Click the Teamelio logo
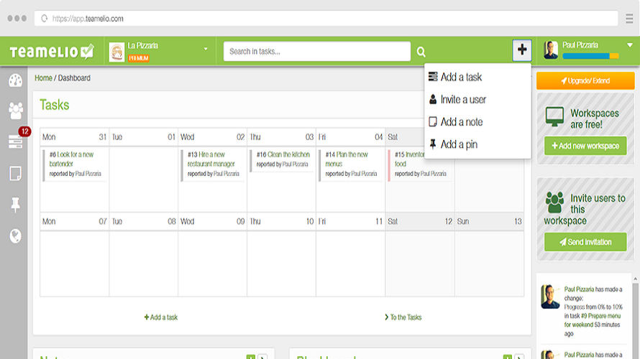Image resolution: width=640 pixels, height=359 pixels. 52,52
